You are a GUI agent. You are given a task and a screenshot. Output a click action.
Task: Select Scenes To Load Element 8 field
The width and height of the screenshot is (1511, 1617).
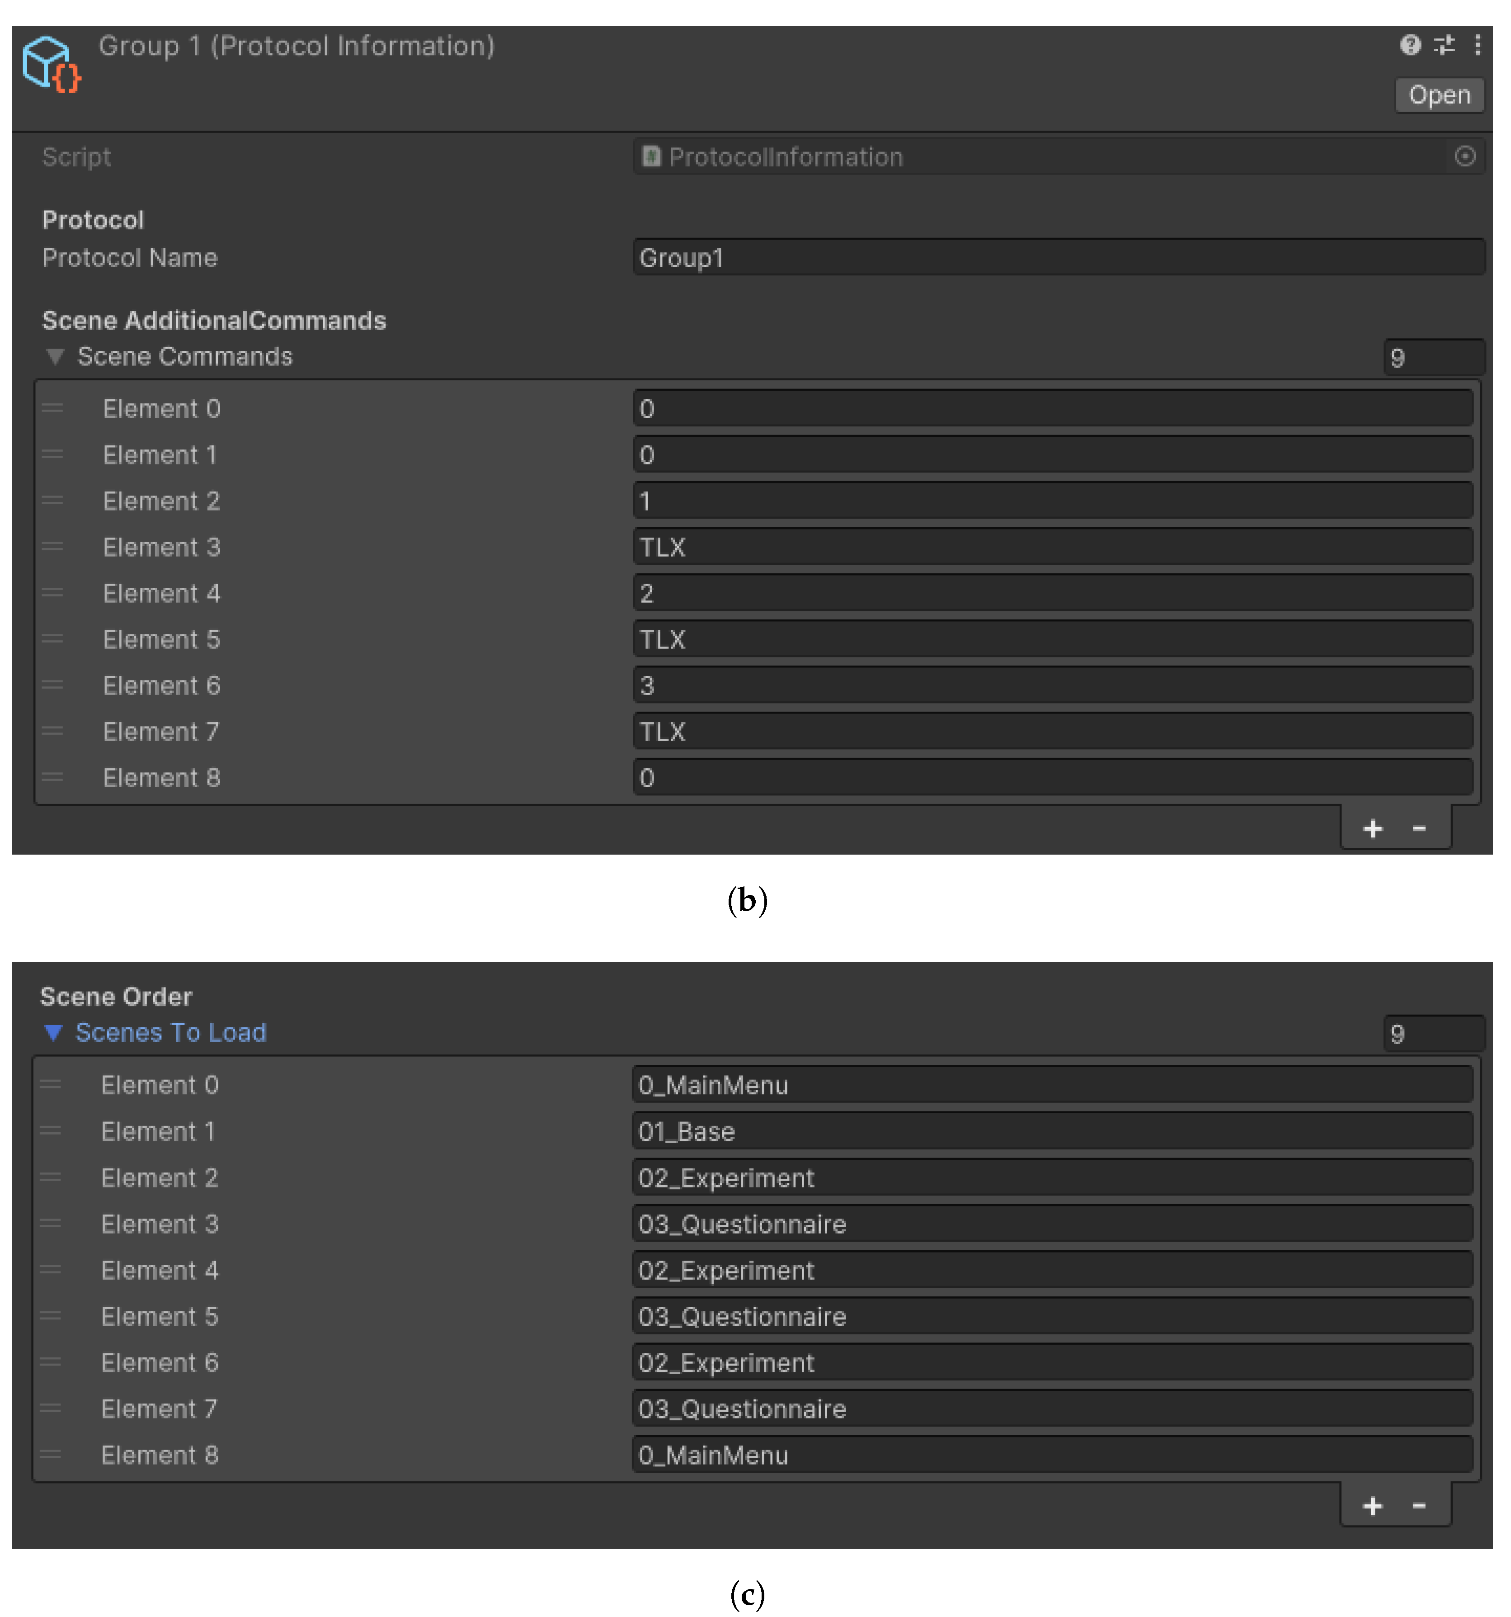tap(1052, 1454)
